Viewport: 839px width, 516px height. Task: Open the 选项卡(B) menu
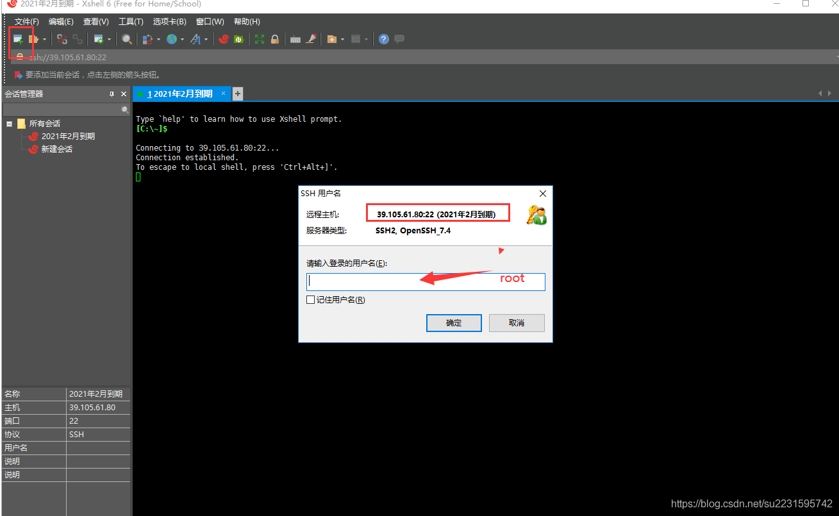pyautogui.click(x=170, y=22)
